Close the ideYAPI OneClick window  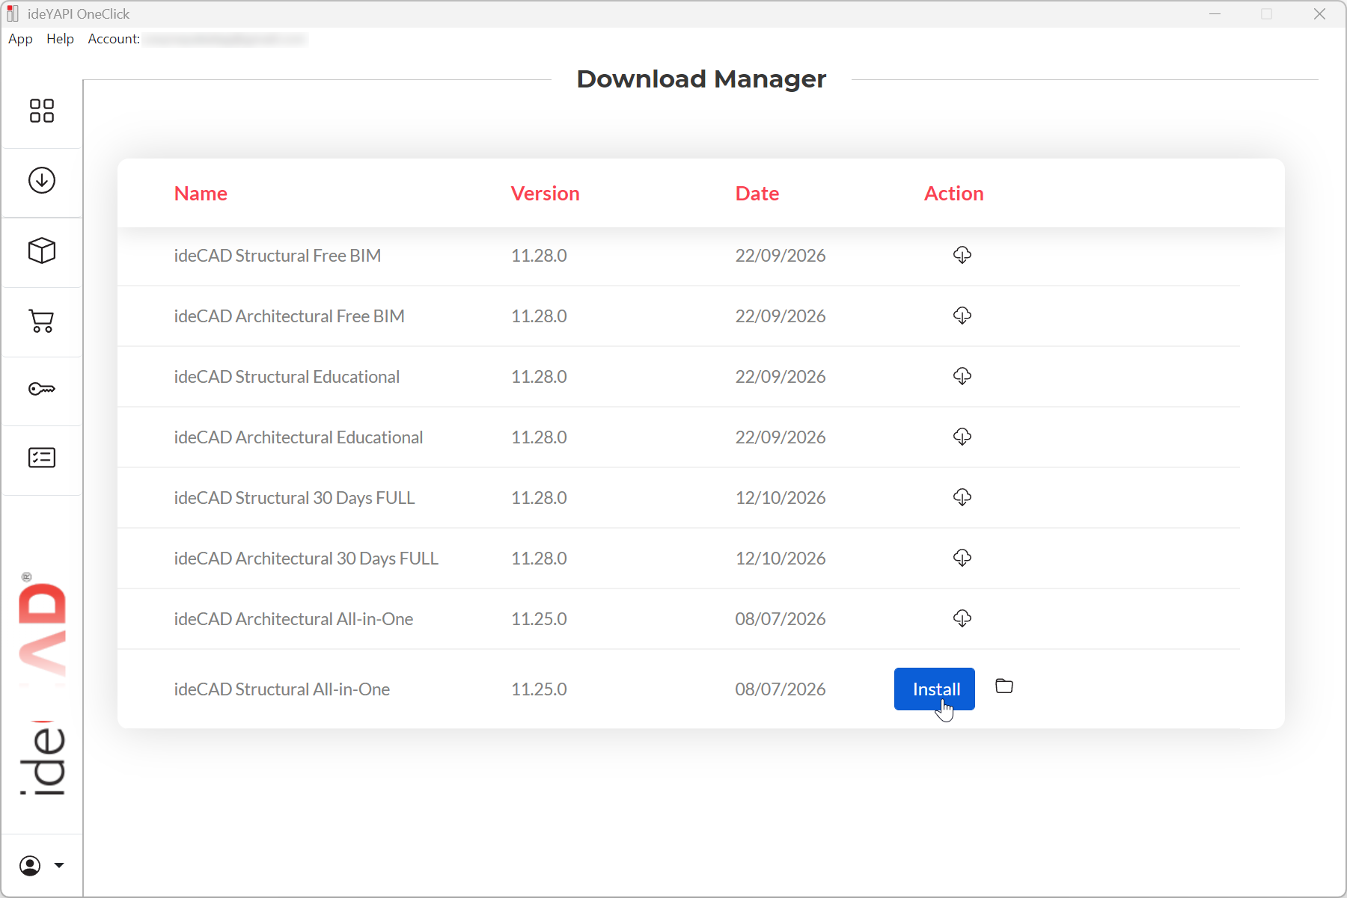coord(1319,14)
